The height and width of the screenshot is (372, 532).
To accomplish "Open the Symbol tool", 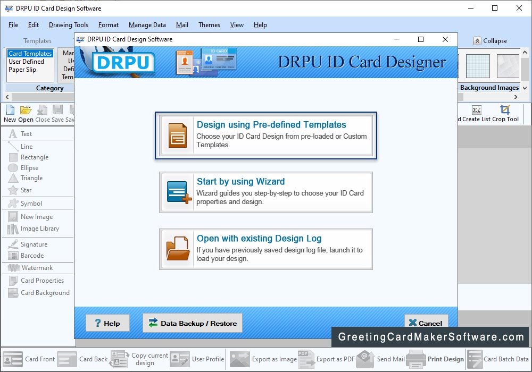I will coord(25,204).
